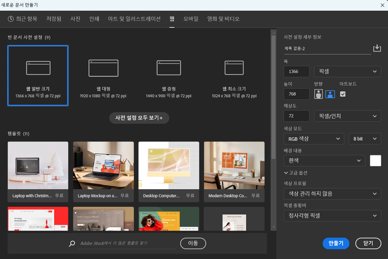Click the 만들기 button
The image size is (388, 259).
click(x=336, y=243)
